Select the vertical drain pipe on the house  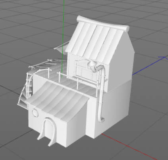pos(101,94)
